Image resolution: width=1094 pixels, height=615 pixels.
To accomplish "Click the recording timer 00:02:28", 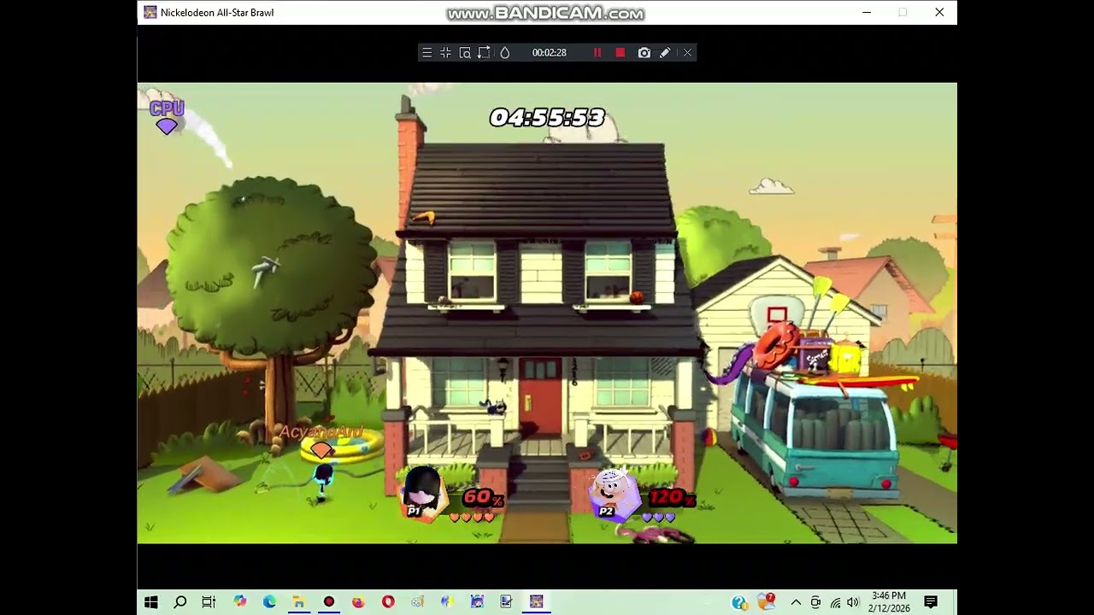I will pyautogui.click(x=550, y=53).
